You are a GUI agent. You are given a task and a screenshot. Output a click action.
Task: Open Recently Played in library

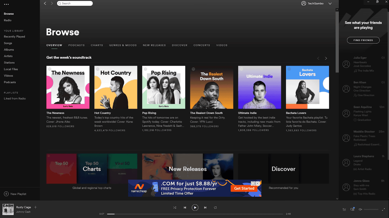pos(15,37)
